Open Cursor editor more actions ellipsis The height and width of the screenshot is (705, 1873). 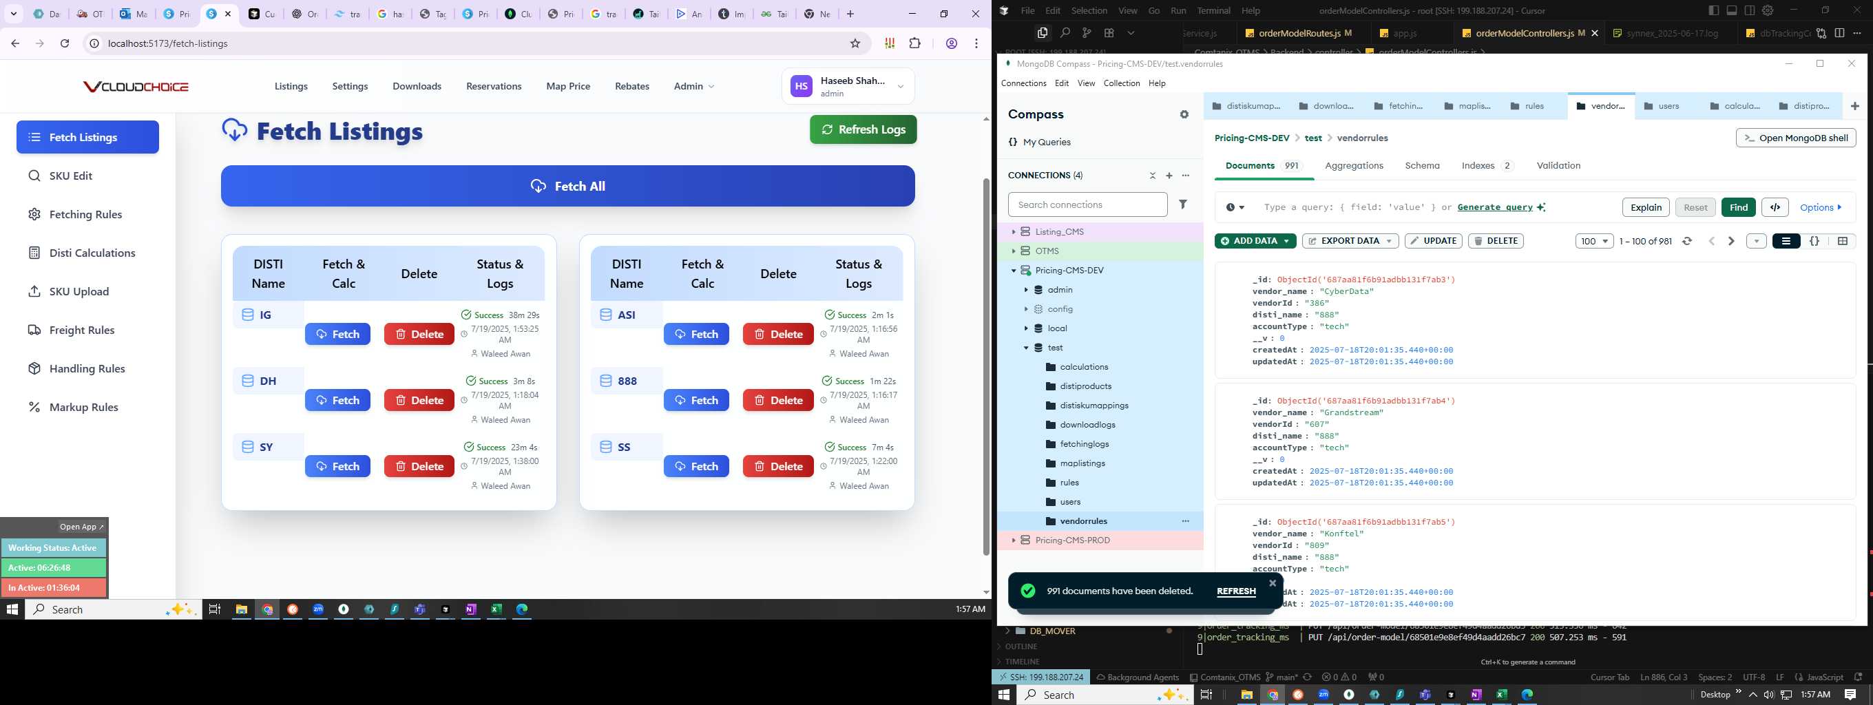1857,33
